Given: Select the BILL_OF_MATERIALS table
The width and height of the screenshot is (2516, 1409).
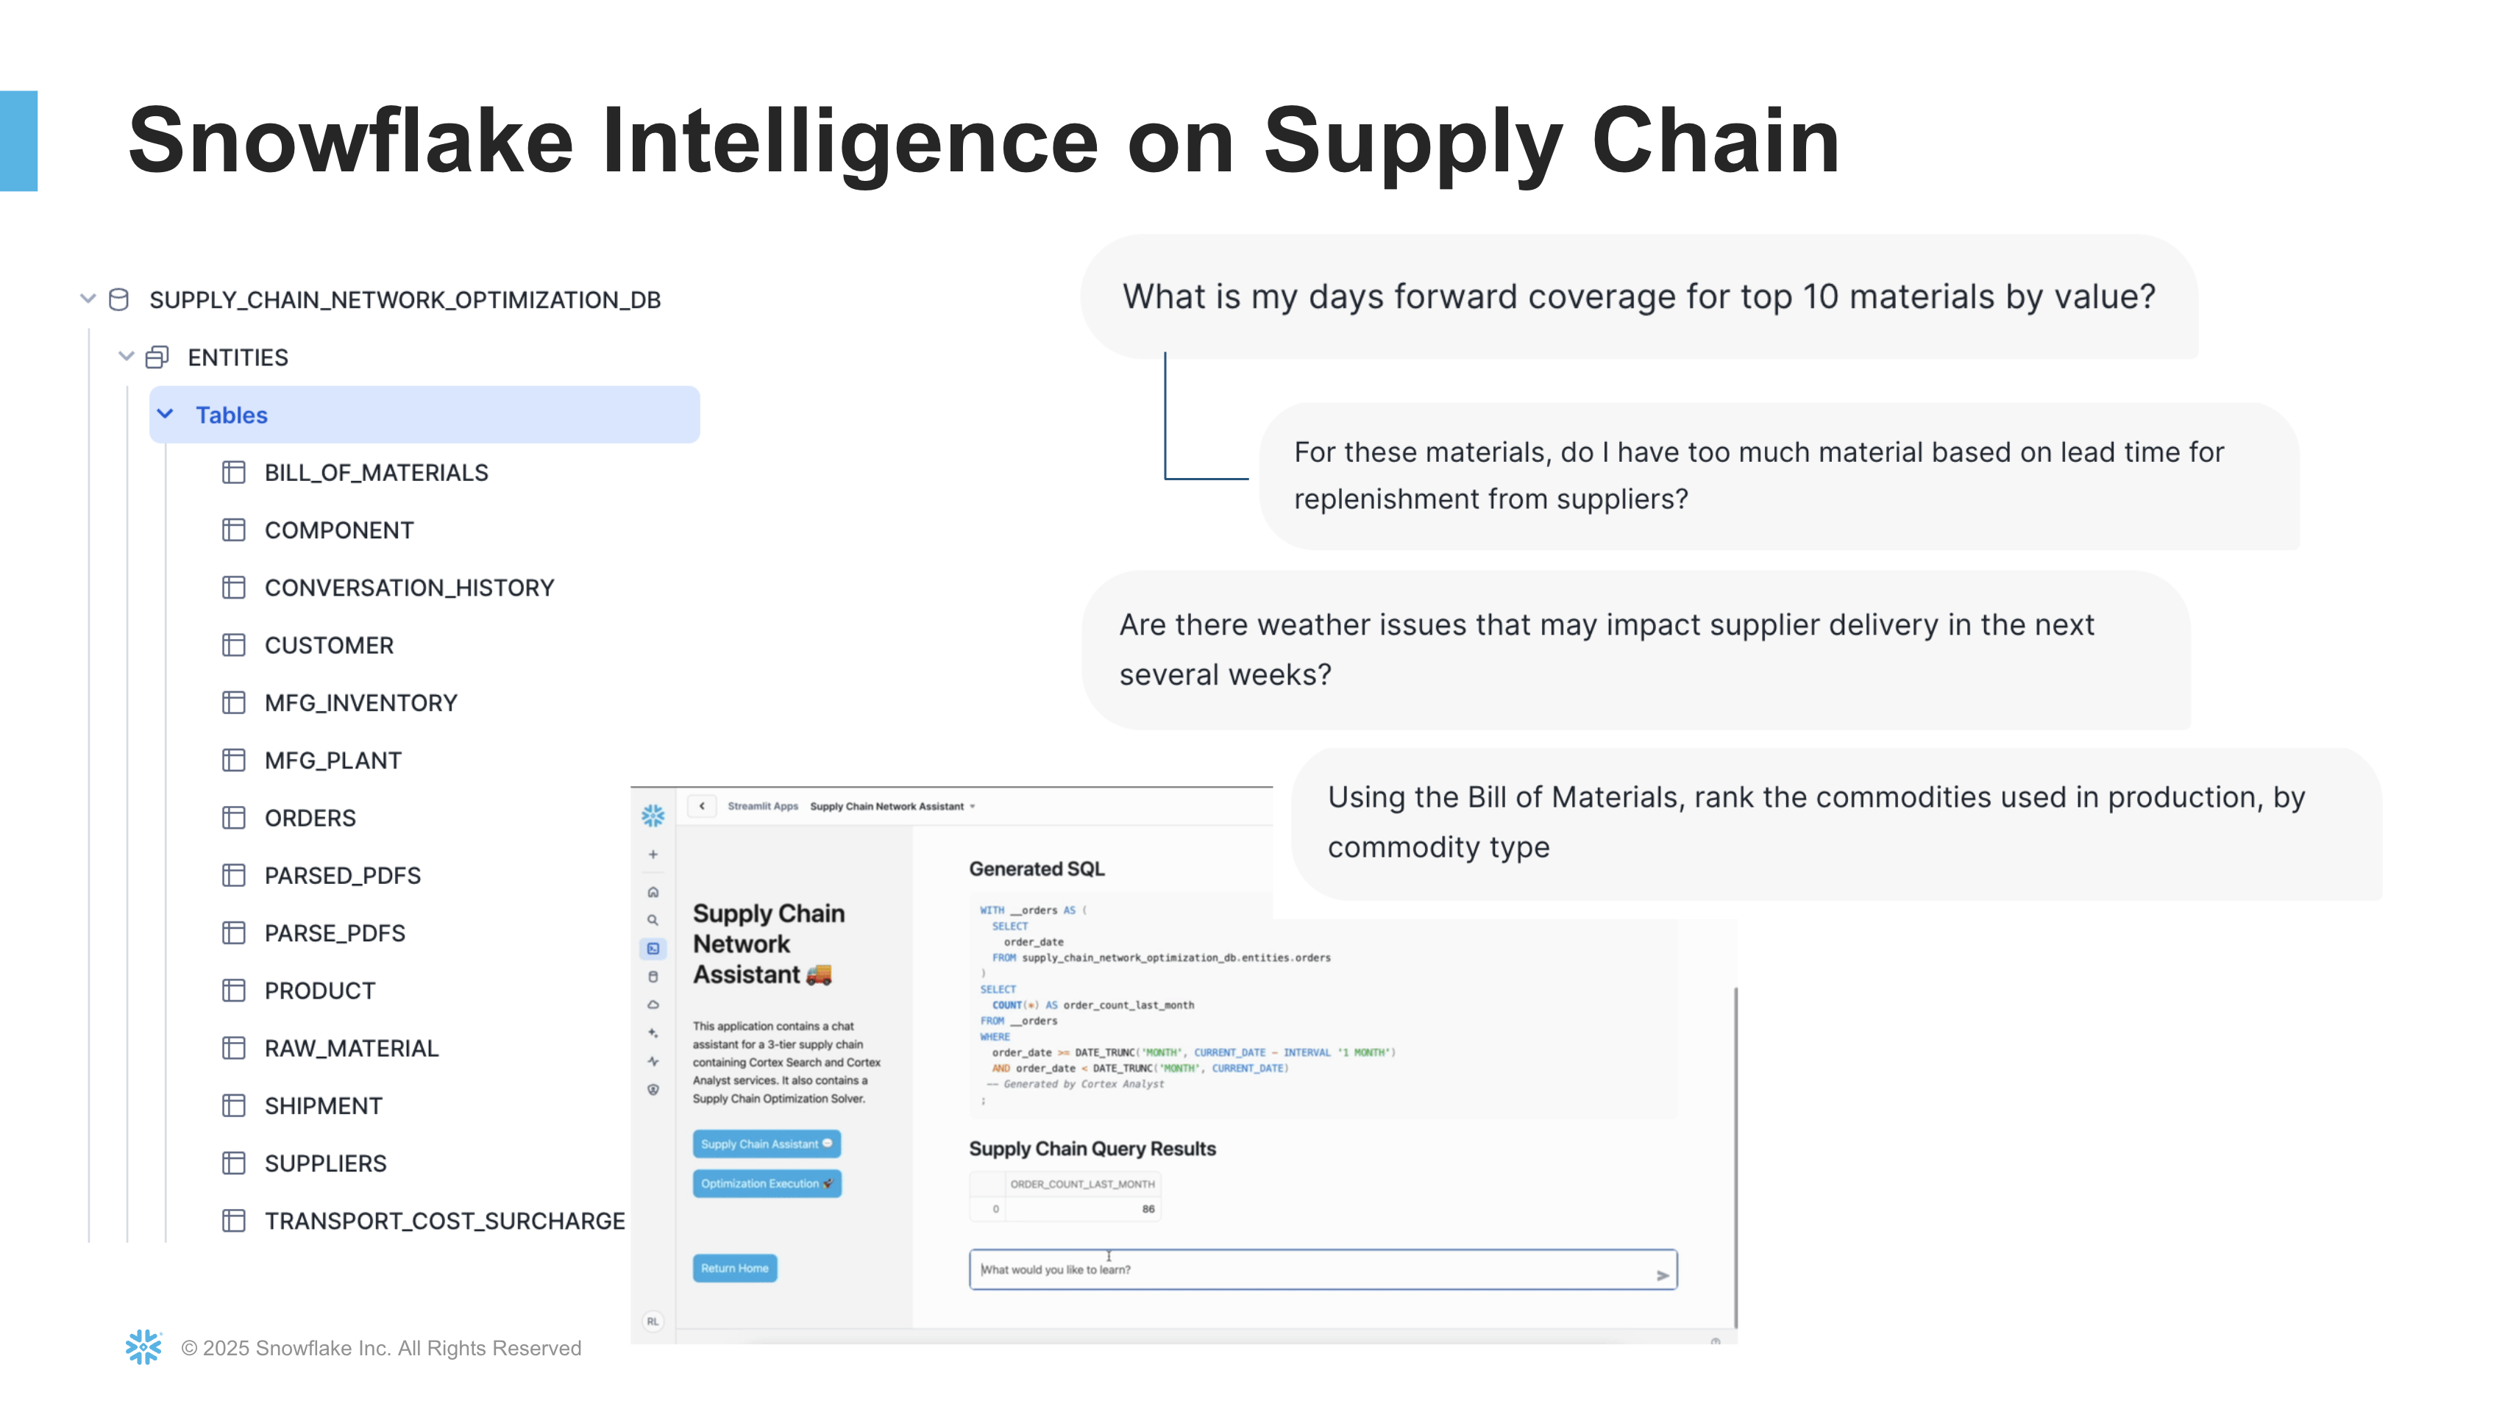Looking at the screenshot, I should coord(376,473).
